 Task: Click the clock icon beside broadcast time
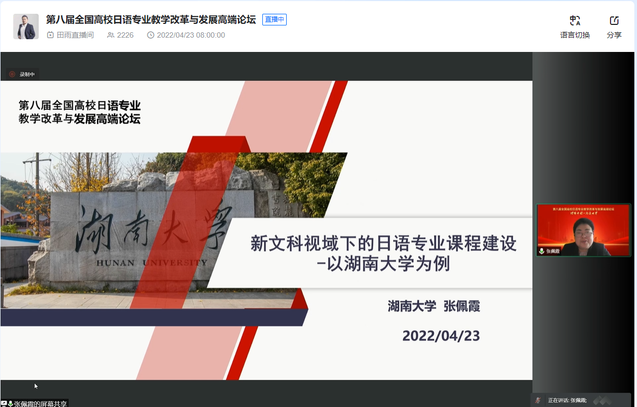pos(151,35)
